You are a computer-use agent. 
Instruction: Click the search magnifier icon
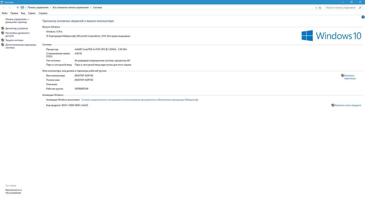click(360, 8)
